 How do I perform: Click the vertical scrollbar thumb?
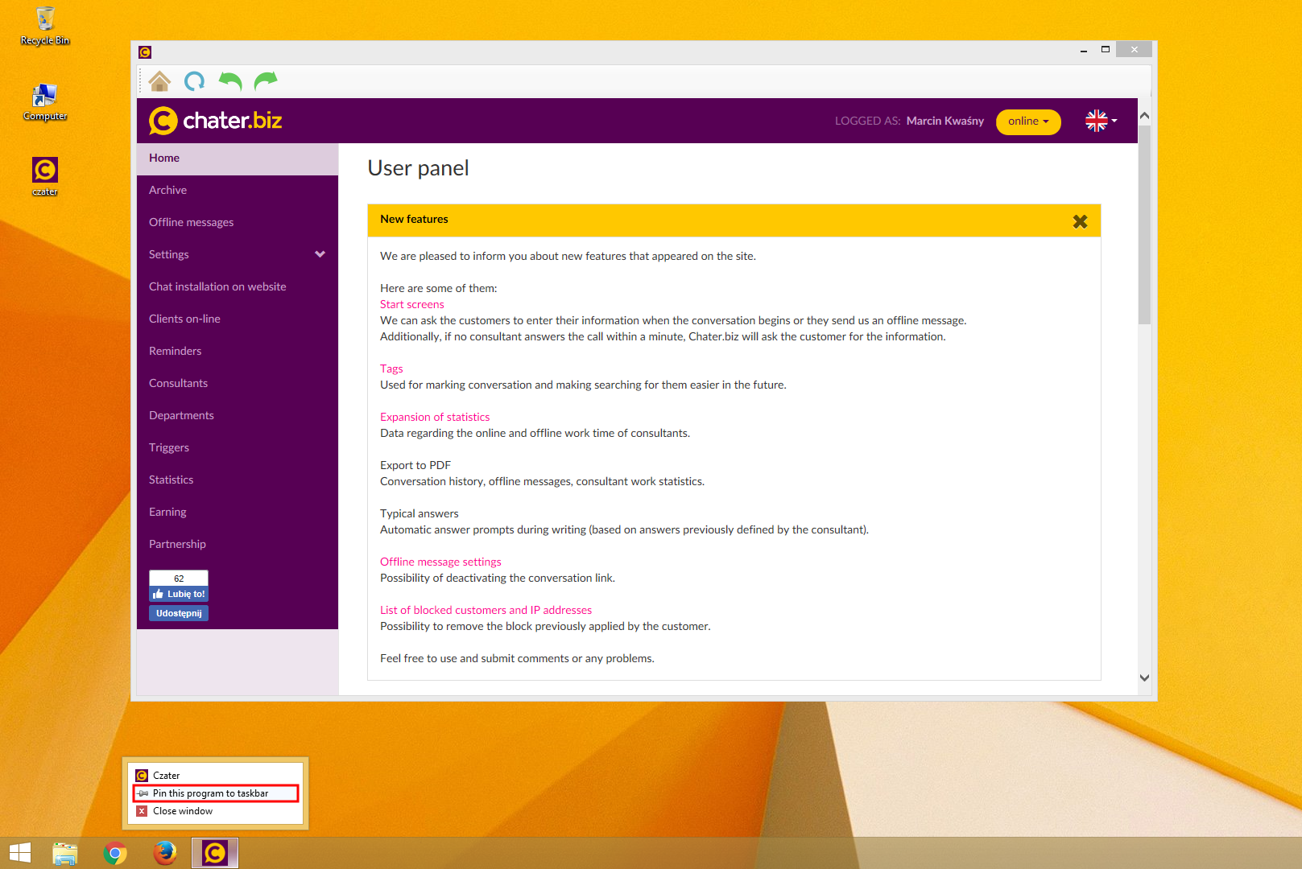1144,224
